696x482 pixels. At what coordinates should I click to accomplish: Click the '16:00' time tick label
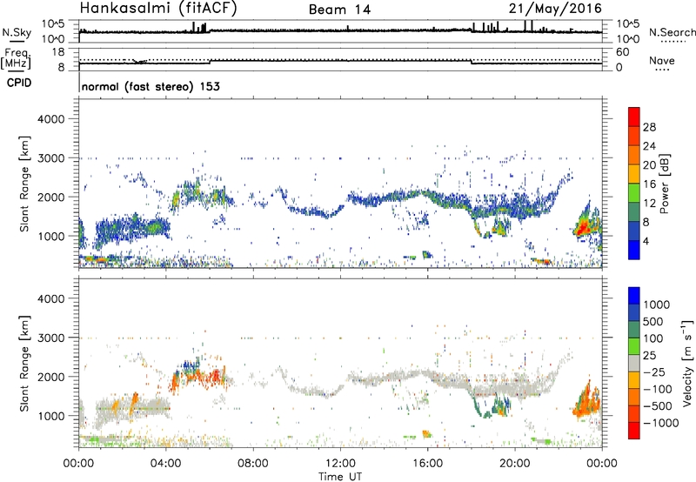[427, 464]
